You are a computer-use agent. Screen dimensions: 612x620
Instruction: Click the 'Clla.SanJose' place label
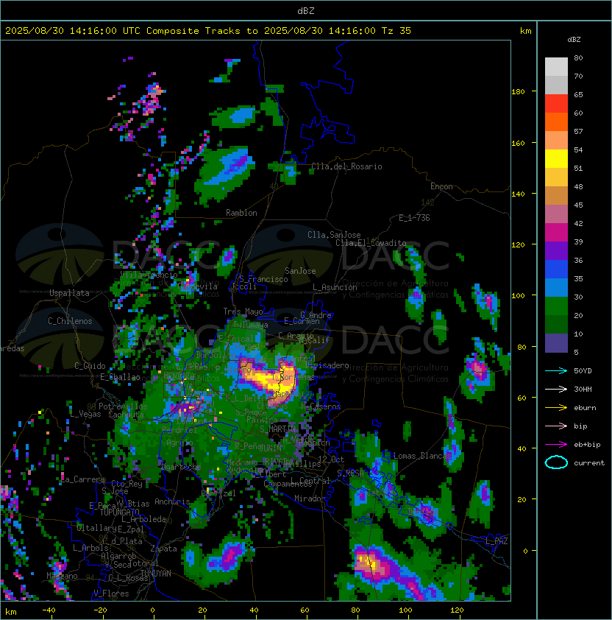pos(334,235)
